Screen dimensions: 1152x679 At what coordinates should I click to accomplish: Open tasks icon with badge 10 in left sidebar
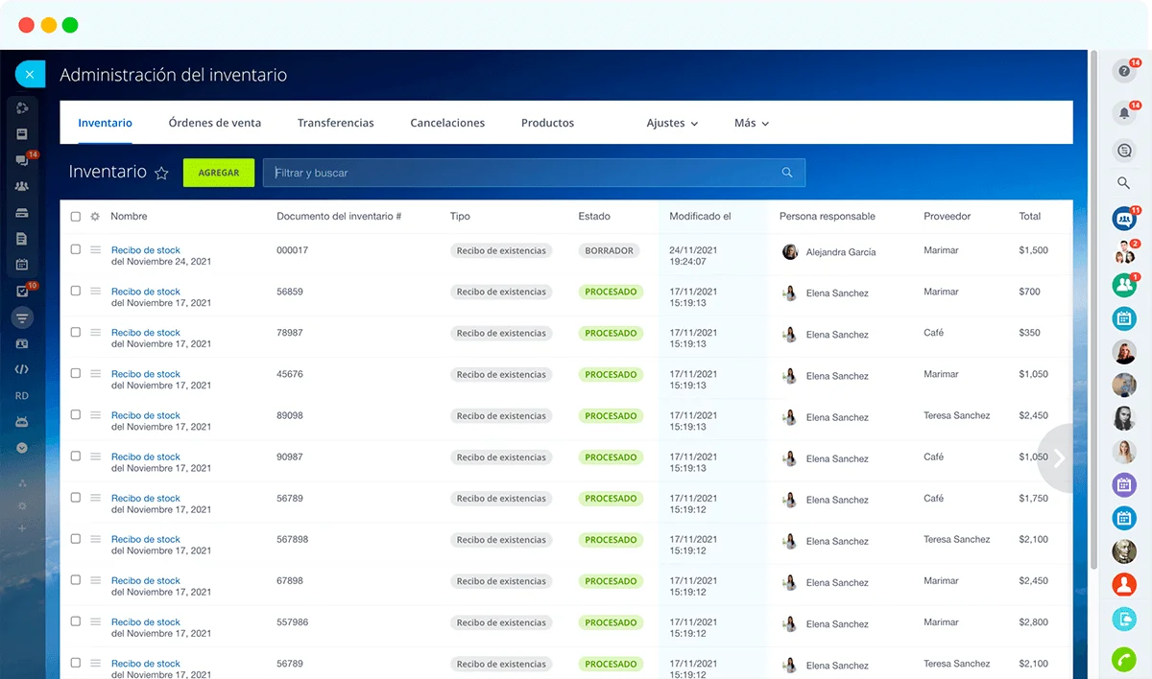[x=22, y=291]
